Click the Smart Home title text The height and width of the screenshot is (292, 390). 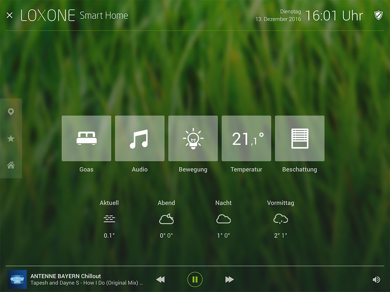pos(104,15)
